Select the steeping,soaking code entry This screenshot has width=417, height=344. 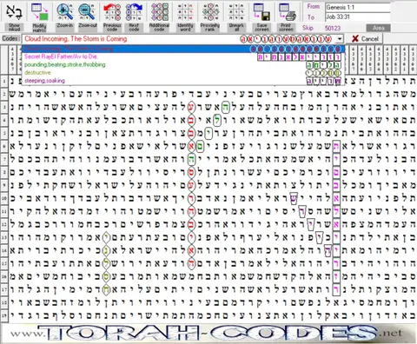click(x=183, y=81)
